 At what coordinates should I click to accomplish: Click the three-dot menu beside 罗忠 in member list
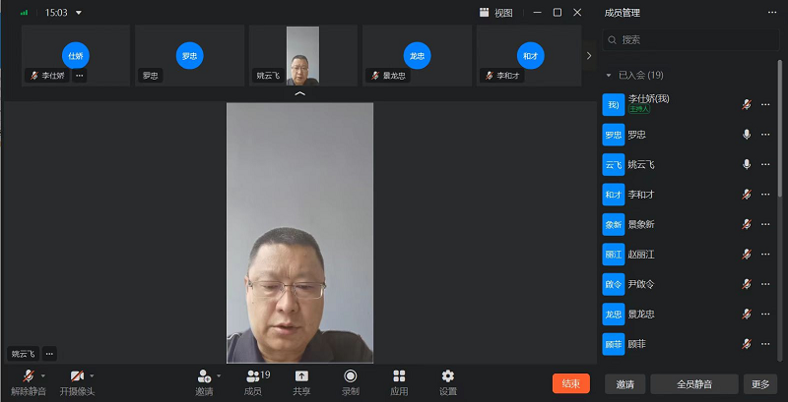click(765, 135)
